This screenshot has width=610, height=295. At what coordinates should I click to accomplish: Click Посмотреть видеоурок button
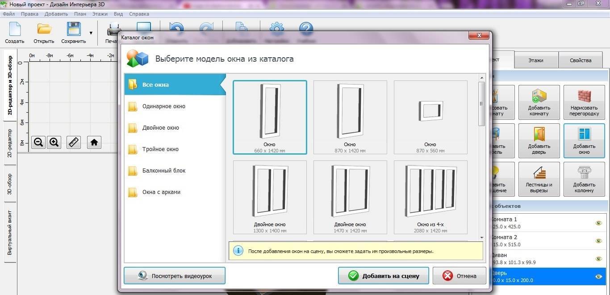pyautogui.click(x=175, y=276)
